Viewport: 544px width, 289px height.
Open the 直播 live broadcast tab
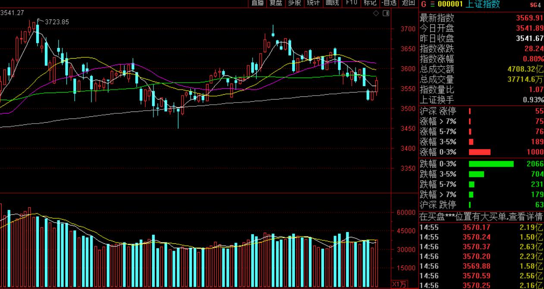tap(257, 3)
